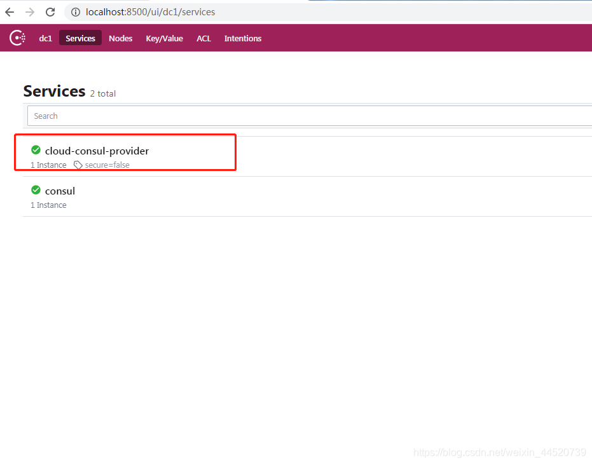Click the Consul logo icon

pyautogui.click(x=17, y=38)
